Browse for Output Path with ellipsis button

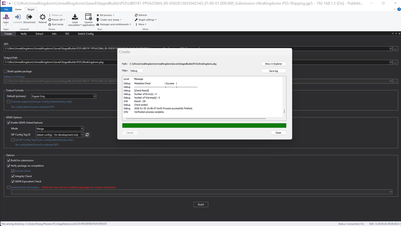coord(396,62)
